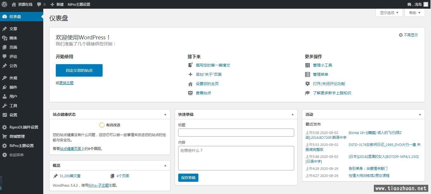This screenshot has width=431, height=194.
Task: Click the widgets icon beside 管理小工具
Action: pos(307,65)
